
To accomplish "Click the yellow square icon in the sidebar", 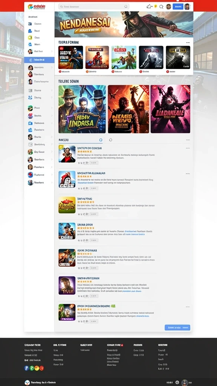I will 30,38.
